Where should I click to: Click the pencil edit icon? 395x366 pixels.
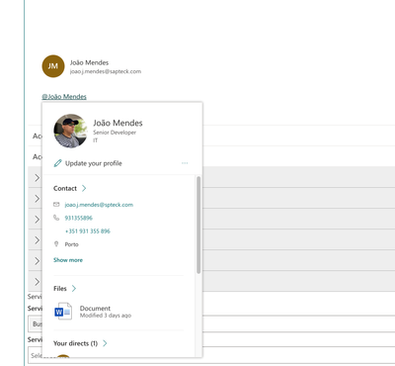[x=57, y=163]
